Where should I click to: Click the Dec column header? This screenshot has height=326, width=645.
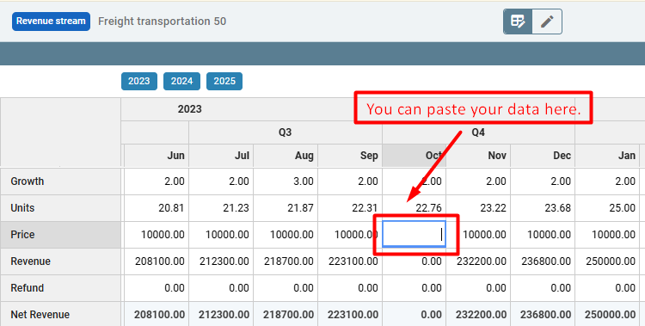[543, 156]
